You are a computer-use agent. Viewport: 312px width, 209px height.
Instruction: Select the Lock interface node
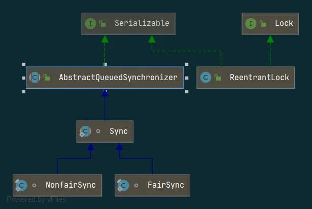(270, 24)
